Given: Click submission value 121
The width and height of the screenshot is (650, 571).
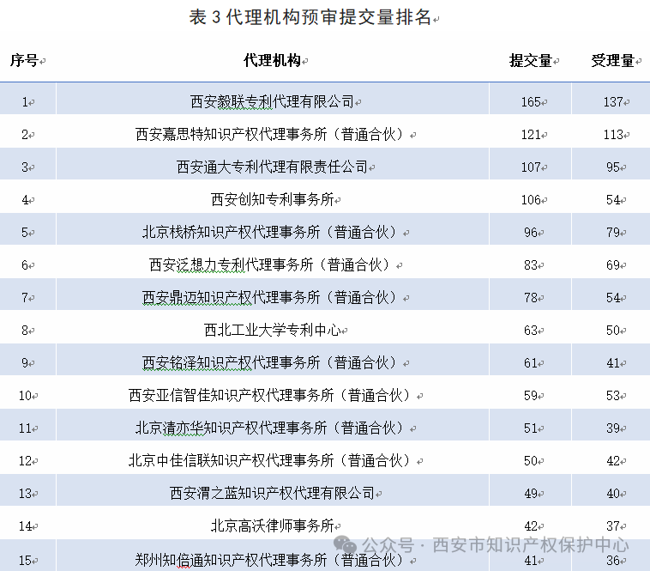Looking at the screenshot, I should tap(531, 135).
